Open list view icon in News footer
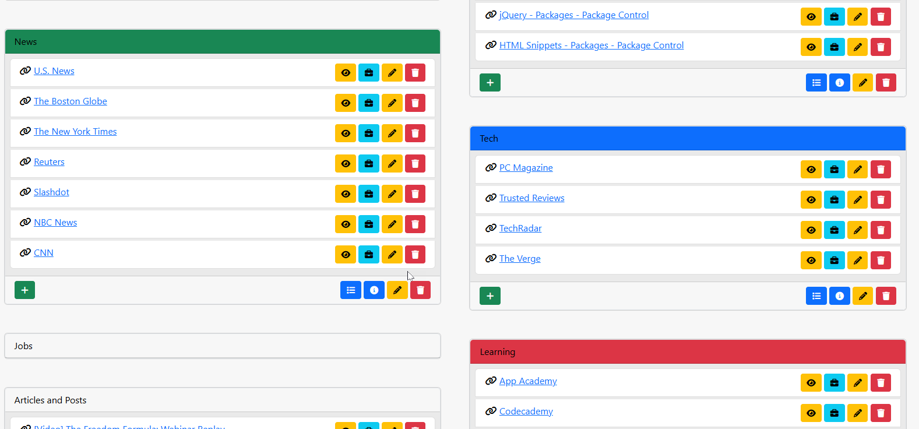The width and height of the screenshot is (919, 429). (351, 290)
